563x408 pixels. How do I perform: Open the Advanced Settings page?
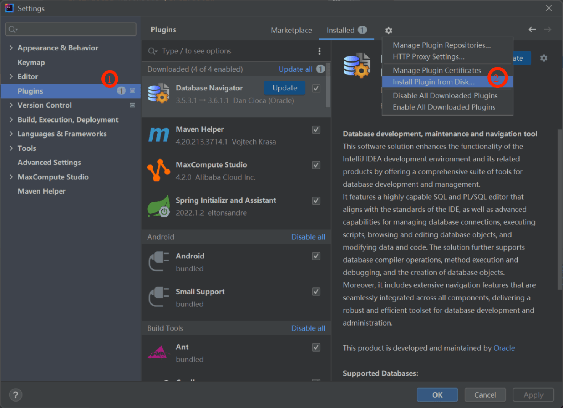click(49, 163)
